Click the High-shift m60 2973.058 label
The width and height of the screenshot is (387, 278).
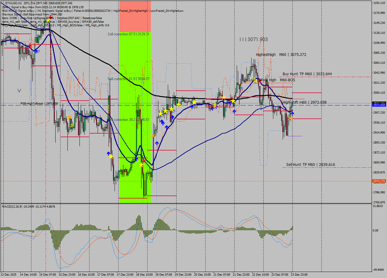pos(304,102)
